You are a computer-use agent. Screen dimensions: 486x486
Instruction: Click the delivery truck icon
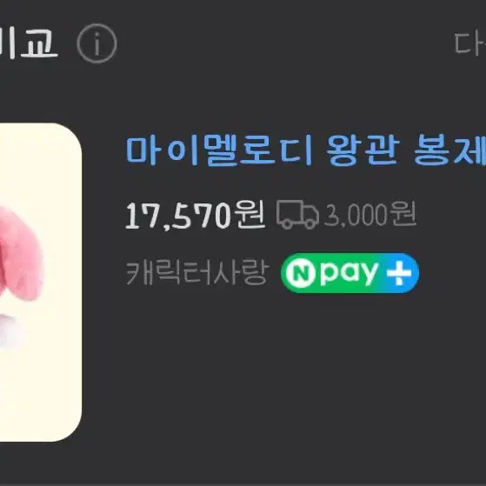pyautogui.click(x=297, y=215)
